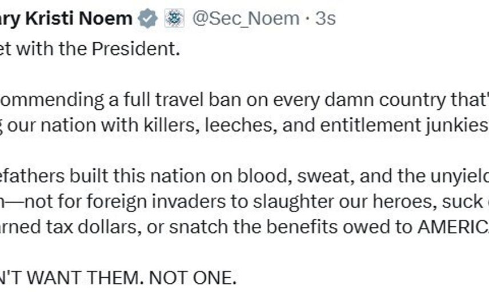
Task: Click the blue verified checkmark badge
Action: tap(149, 19)
